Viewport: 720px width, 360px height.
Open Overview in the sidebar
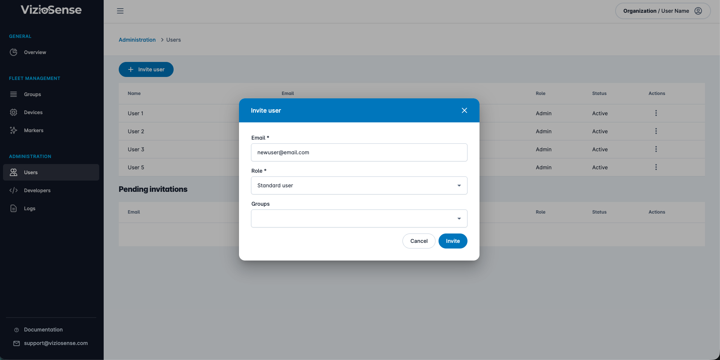(x=51, y=52)
